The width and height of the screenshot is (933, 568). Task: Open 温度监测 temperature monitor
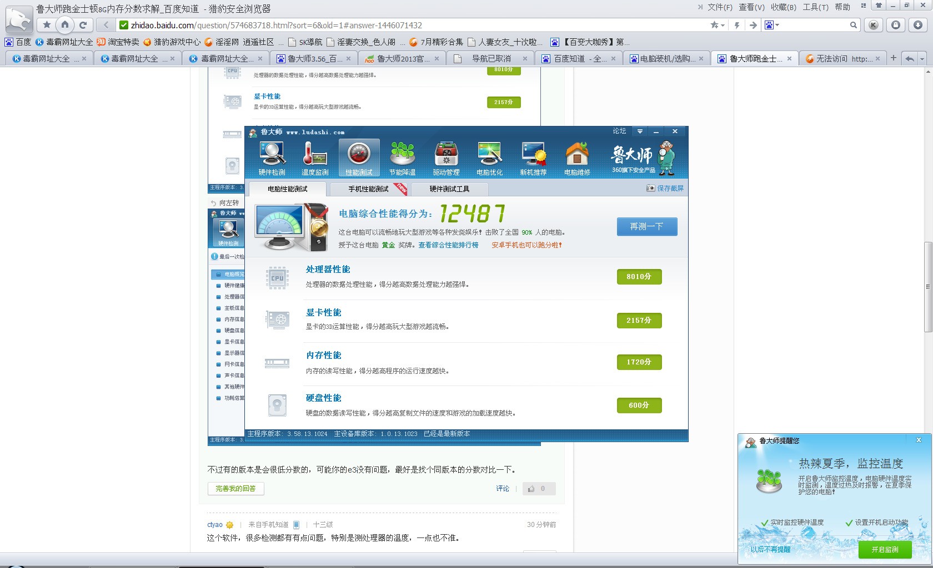point(315,159)
